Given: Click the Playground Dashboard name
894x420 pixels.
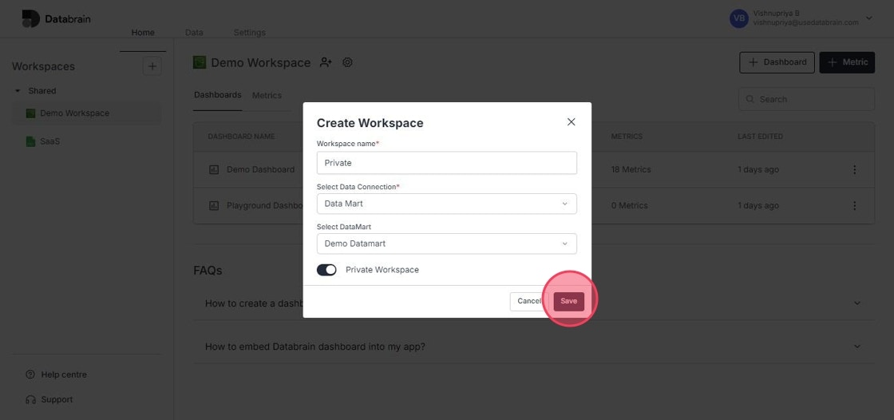Looking at the screenshot, I should (x=264, y=205).
